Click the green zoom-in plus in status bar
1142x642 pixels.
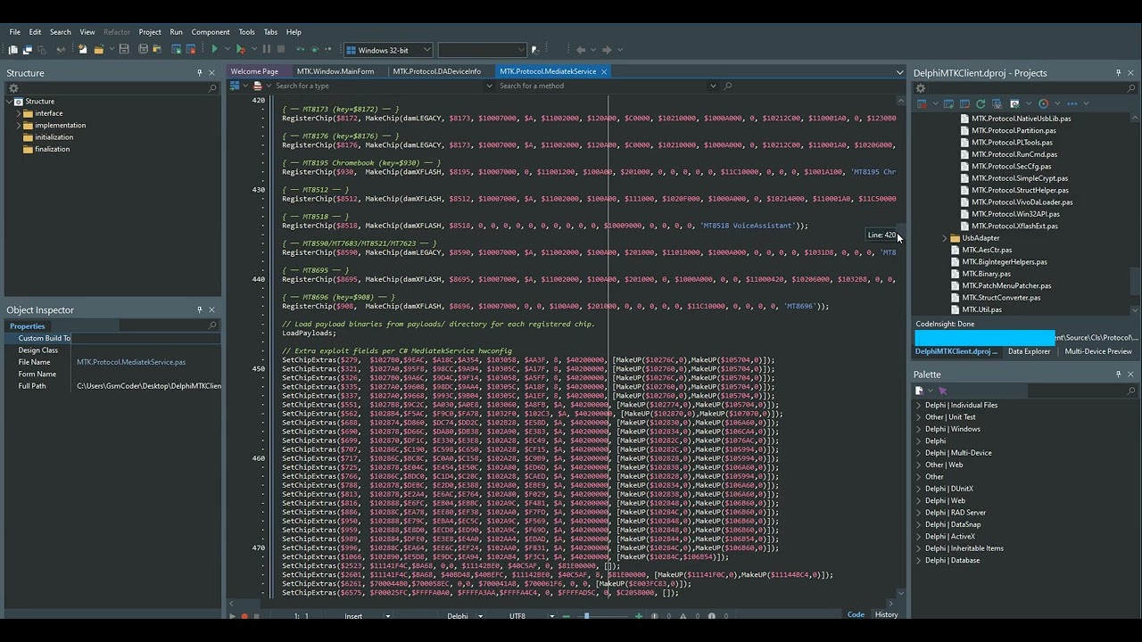(638, 615)
